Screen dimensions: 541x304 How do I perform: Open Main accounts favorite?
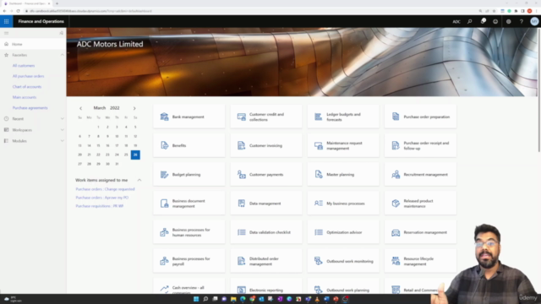coord(25,97)
